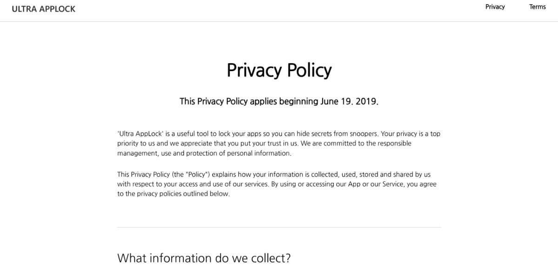Click the header area right of the logo
The width and height of the screenshot is (558, 279).
point(232,9)
